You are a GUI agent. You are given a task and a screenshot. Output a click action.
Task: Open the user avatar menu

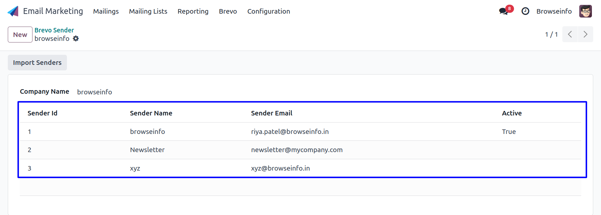click(585, 11)
